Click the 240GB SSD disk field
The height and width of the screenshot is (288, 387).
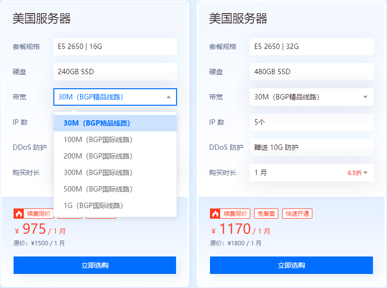tap(115, 72)
